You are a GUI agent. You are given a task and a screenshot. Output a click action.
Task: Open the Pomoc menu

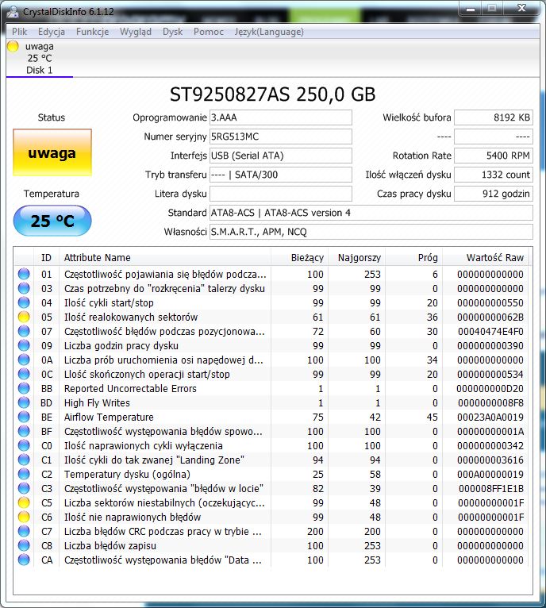208,32
